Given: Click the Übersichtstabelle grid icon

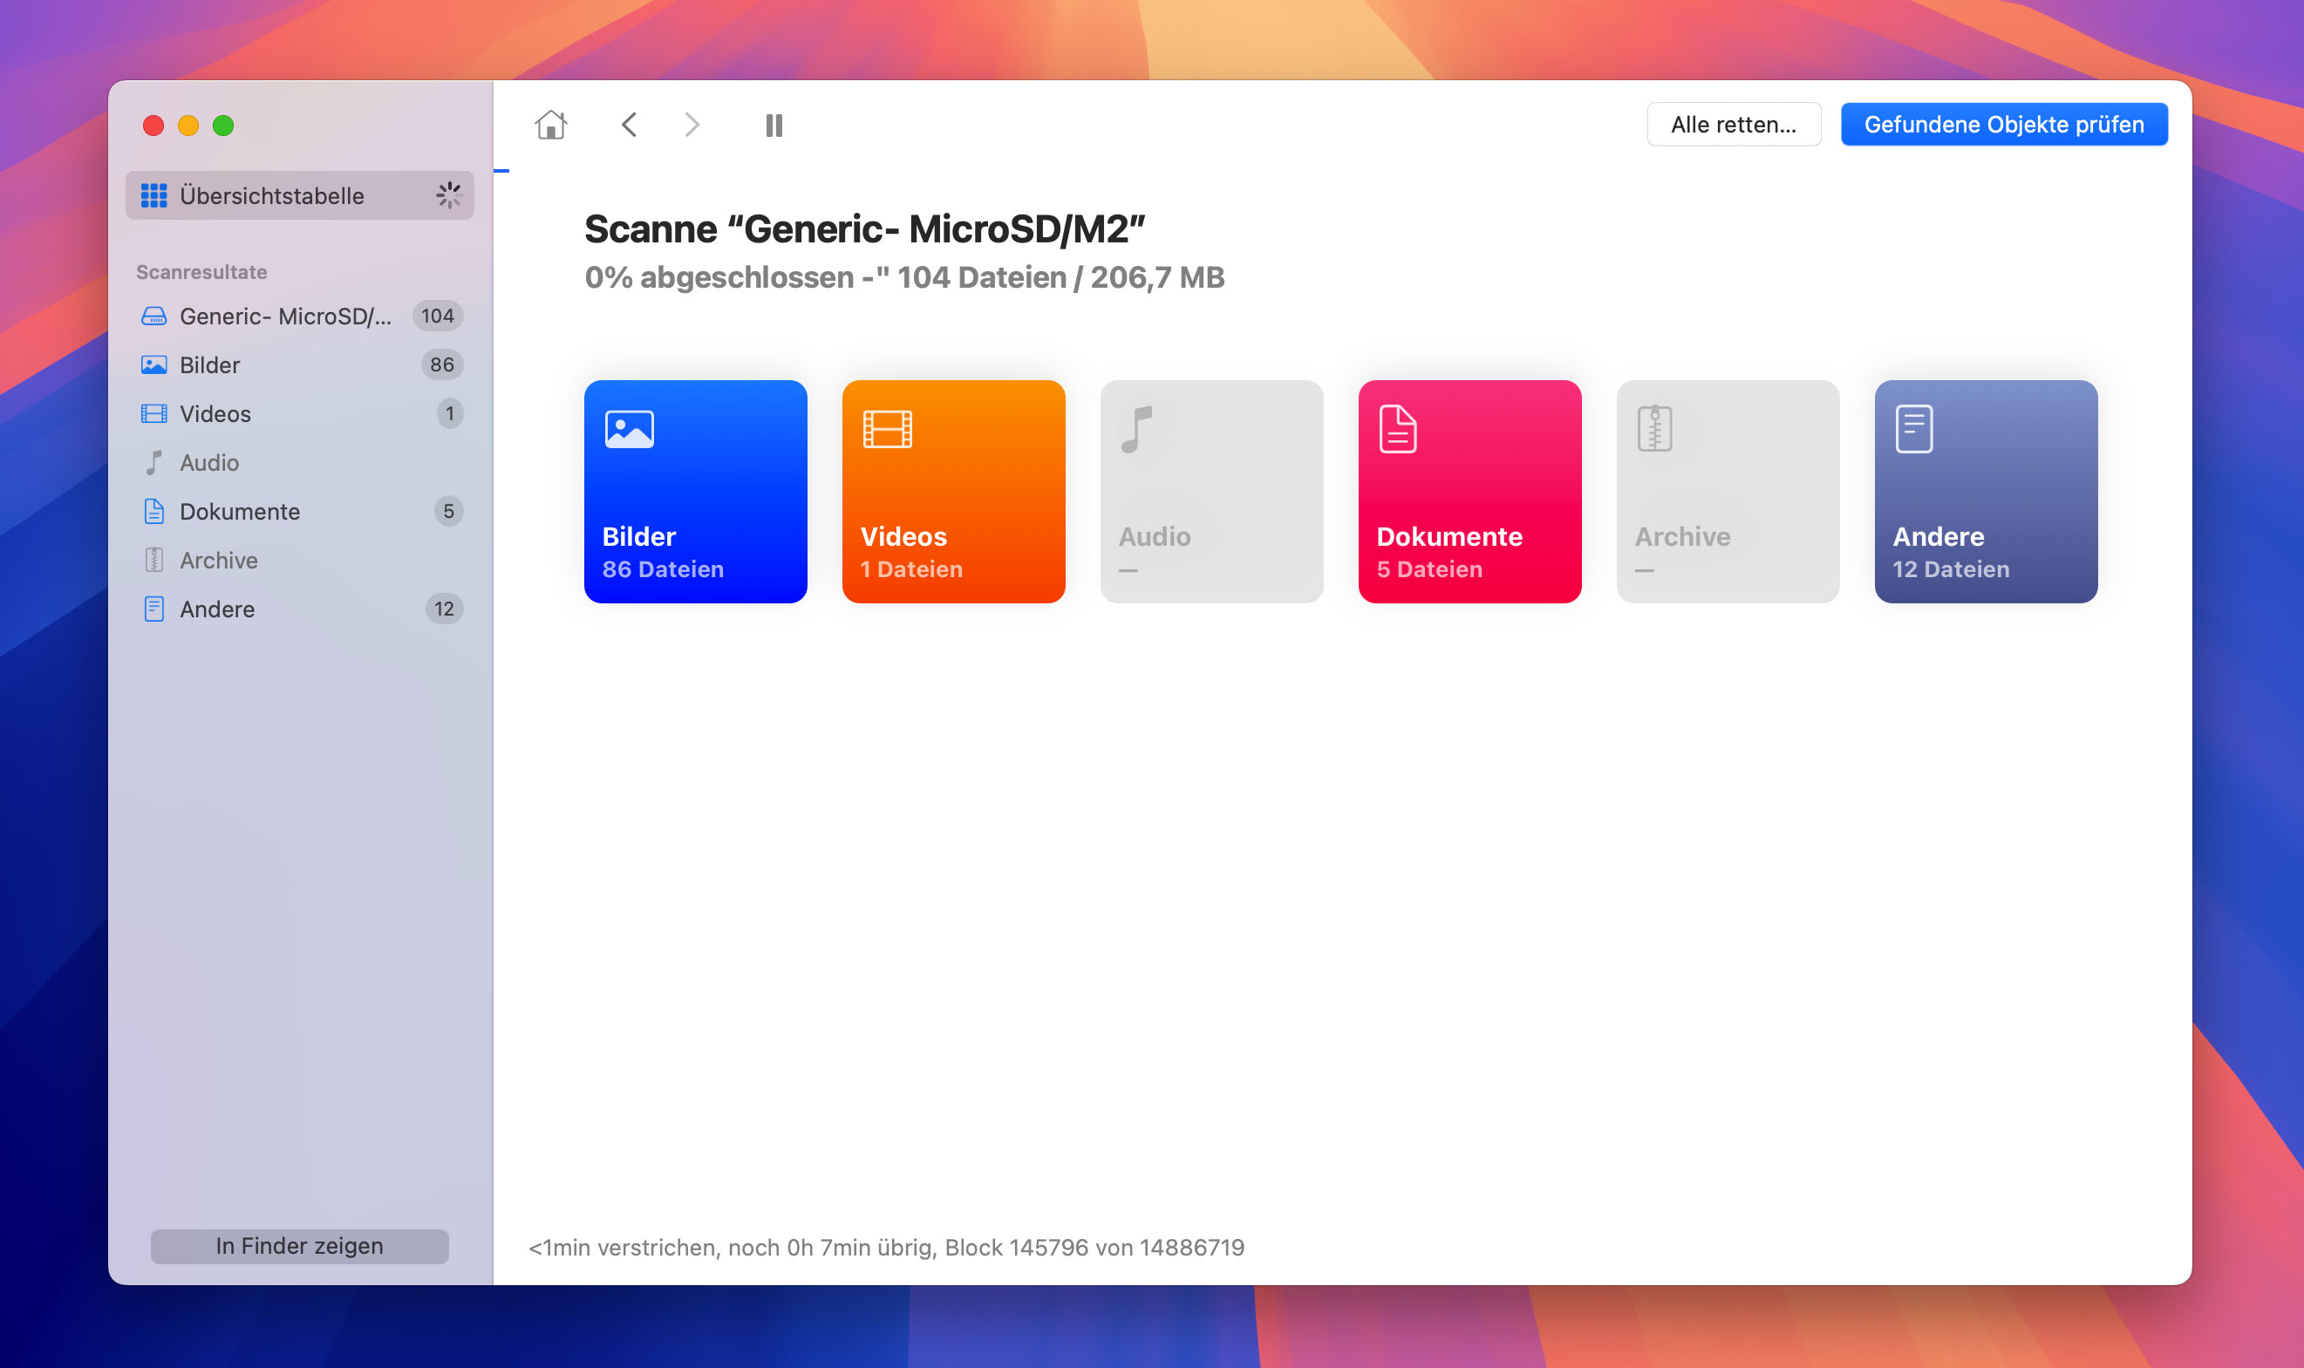Looking at the screenshot, I should pyautogui.click(x=153, y=195).
